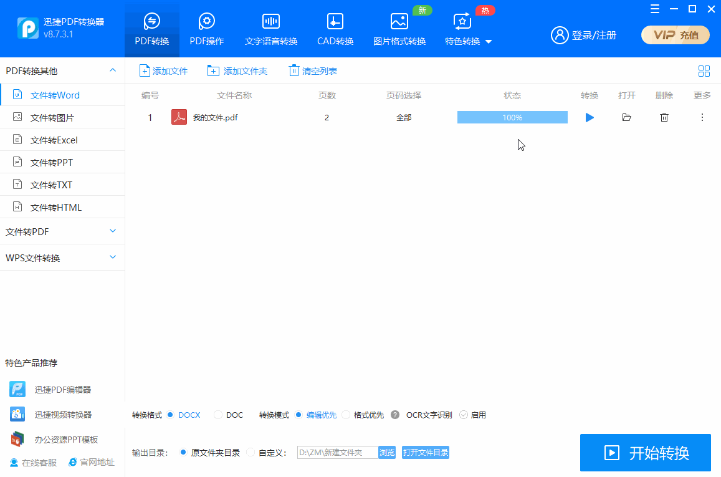Viewport: 721px width, 477px height.
Task: Open the folder icon under 打开 column
Action: click(x=627, y=117)
